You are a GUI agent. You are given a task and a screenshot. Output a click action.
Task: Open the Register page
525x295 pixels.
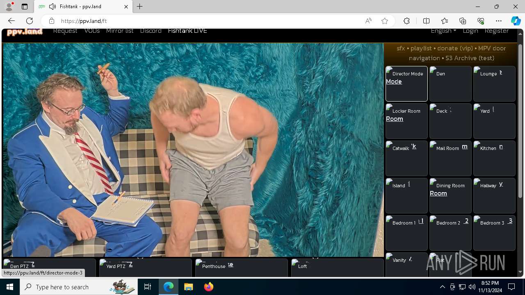[497, 31]
